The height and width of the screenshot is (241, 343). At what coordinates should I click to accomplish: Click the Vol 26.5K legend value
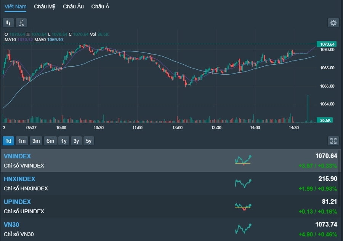(x=99, y=34)
